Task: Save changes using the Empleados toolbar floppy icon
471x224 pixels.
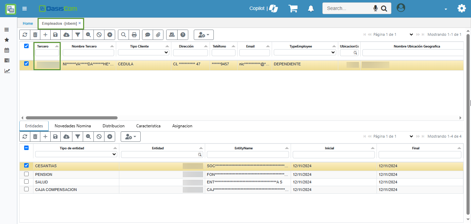Action: 56,35
